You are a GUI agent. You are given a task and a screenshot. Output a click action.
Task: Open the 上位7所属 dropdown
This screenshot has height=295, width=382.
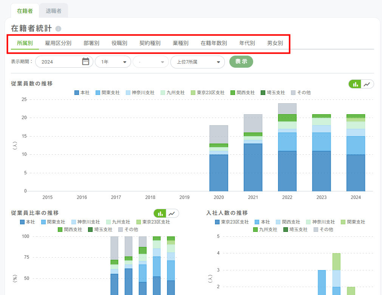(x=198, y=62)
